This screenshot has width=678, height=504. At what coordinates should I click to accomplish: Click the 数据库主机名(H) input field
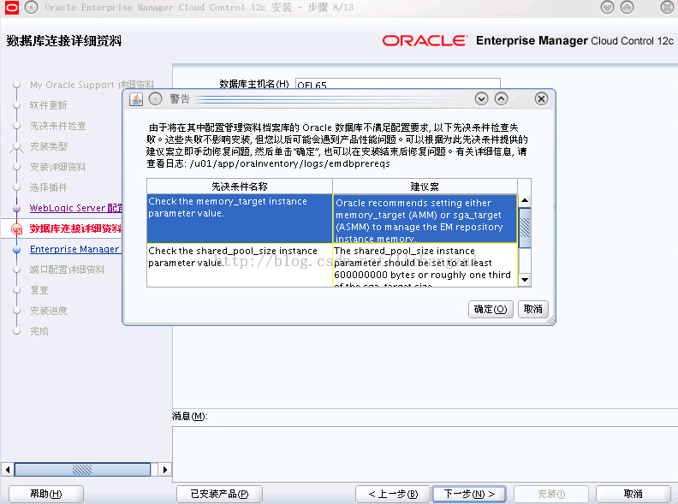click(398, 84)
